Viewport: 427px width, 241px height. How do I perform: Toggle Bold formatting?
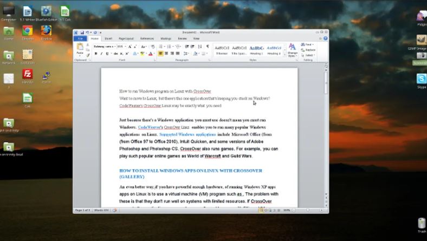point(96,54)
